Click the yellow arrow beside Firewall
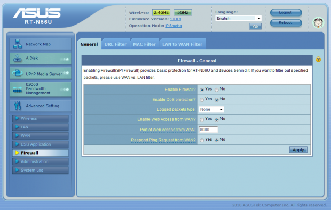 tap(17, 153)
